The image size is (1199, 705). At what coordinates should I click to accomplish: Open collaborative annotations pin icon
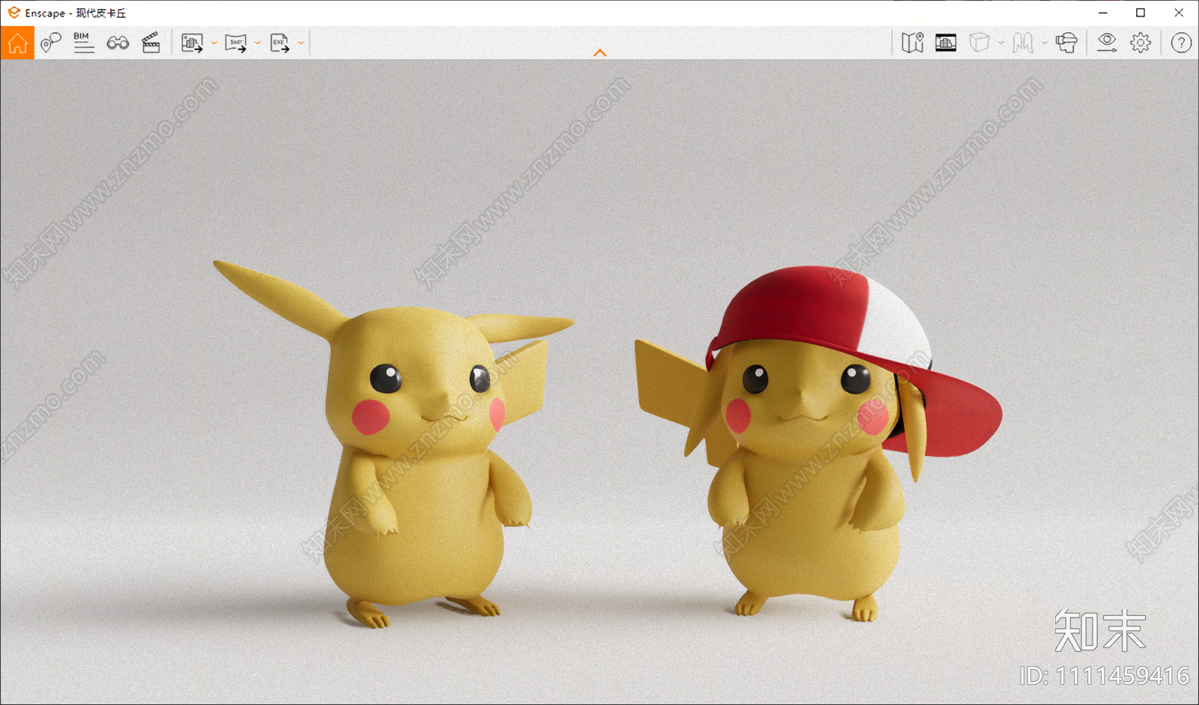click(x=50, y=43)
